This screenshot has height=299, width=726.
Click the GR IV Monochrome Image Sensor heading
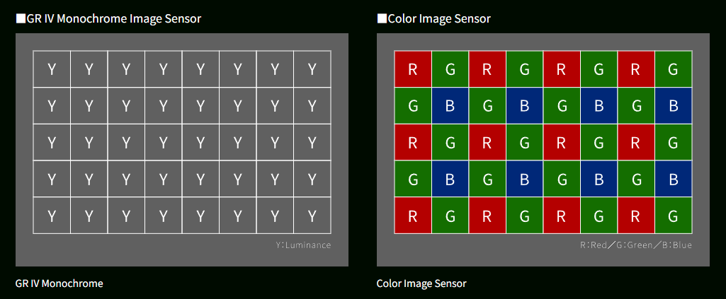pos(113,19)
